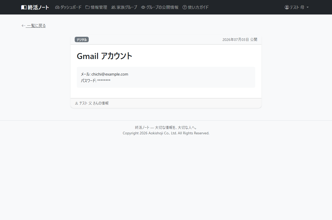Click the back arrow icon
Viewport: 332px width, 220px height.
click(23, 26)
